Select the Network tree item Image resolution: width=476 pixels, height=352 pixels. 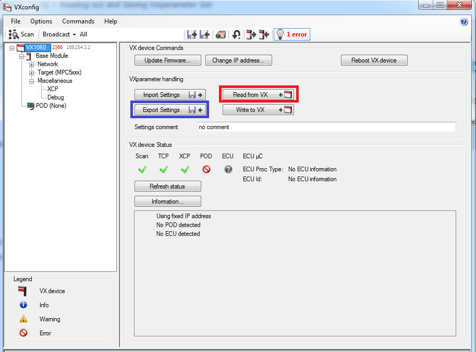tap(47, 64)
